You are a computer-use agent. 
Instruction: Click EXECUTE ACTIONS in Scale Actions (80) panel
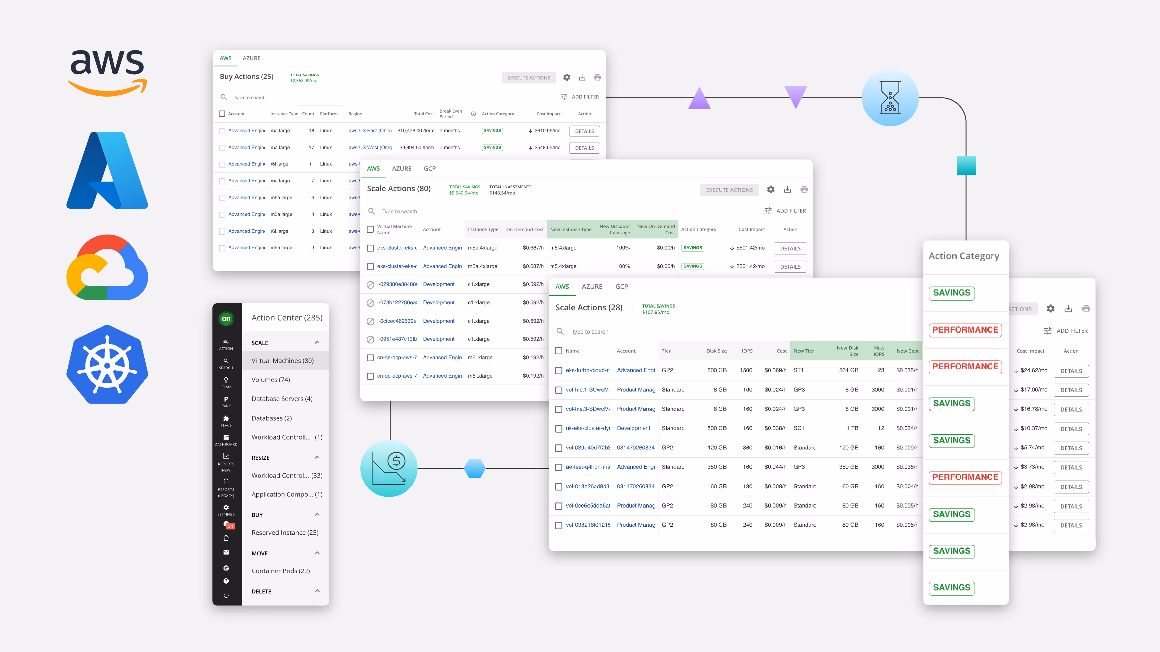729,190
